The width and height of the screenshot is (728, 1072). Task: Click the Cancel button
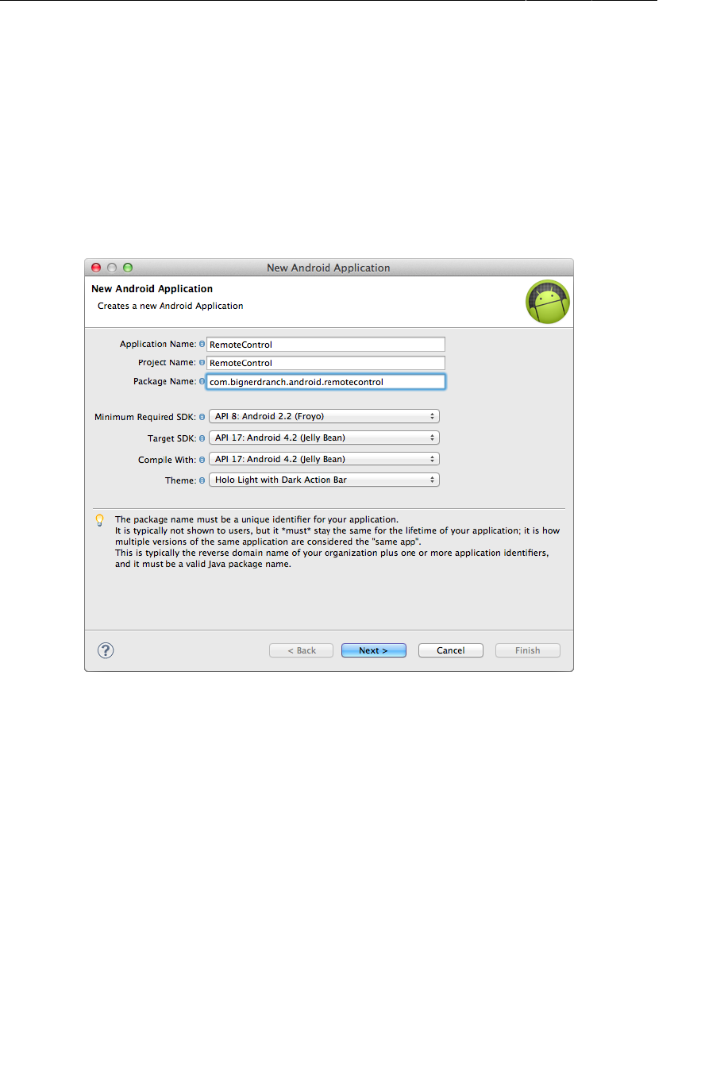[x=451, y=650]
